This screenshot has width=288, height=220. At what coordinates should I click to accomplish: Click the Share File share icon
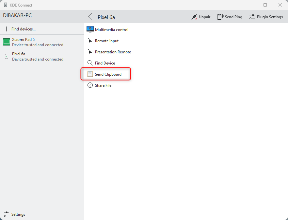90,85
